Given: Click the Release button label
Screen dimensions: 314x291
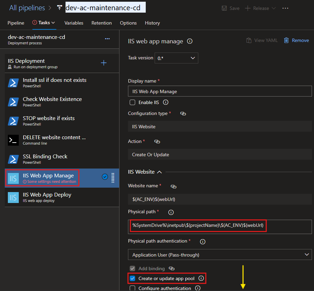Looking at the screenshot, I should point(261,8).
